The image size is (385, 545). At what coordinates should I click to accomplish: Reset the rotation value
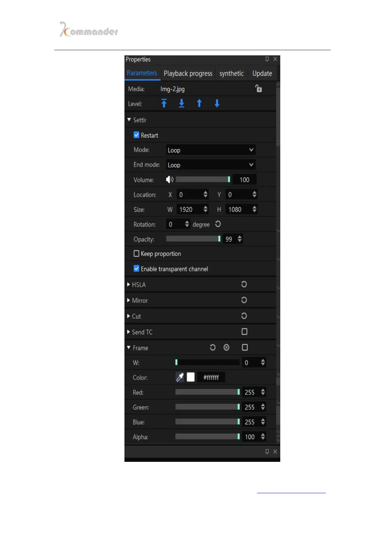tap(218, 224)
